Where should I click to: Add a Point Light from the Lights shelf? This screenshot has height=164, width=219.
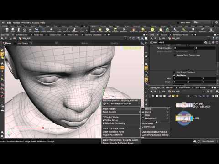100,30
